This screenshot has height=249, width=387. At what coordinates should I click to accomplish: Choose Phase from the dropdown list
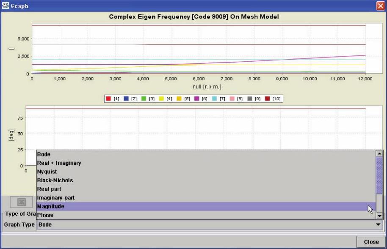pos(46,215)
